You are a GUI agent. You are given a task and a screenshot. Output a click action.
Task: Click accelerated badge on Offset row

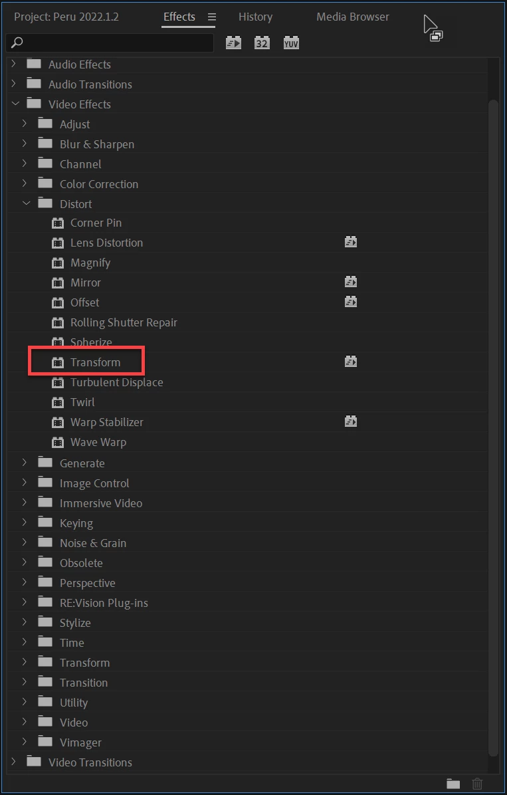tap(351, 302)
